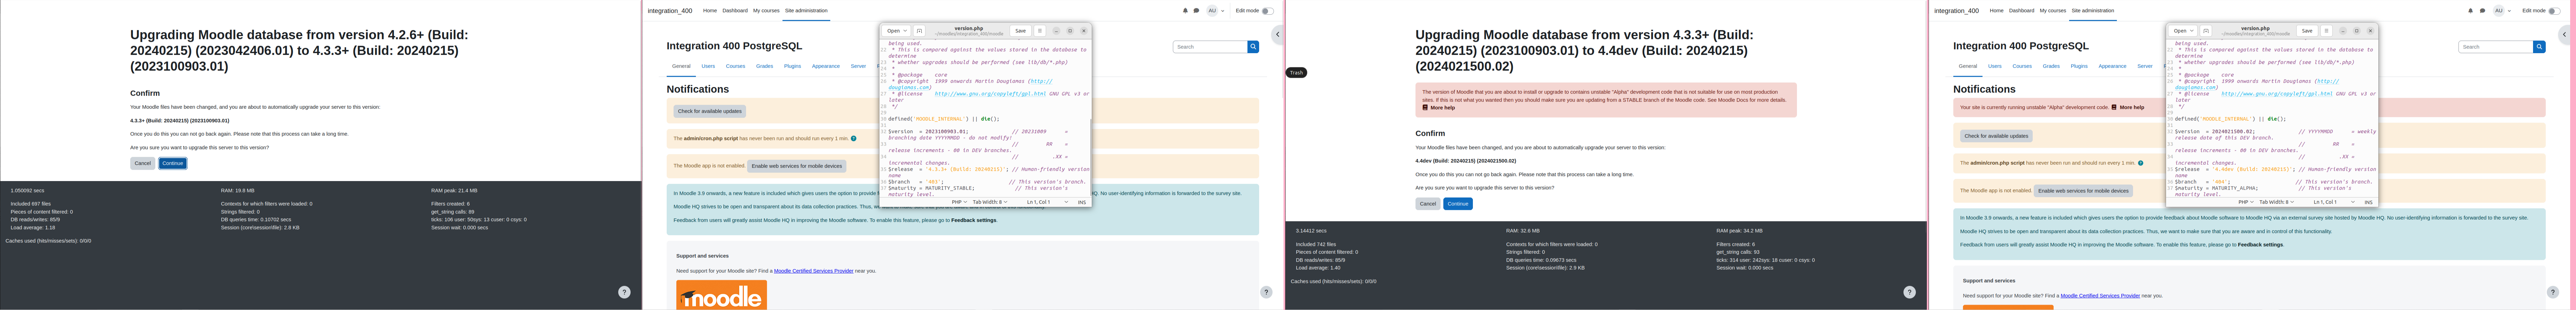Open hamburger menu in editor showing 4.3.3+ release
The width and height of the screenshot is (2576, 310).
(1040, 31)
